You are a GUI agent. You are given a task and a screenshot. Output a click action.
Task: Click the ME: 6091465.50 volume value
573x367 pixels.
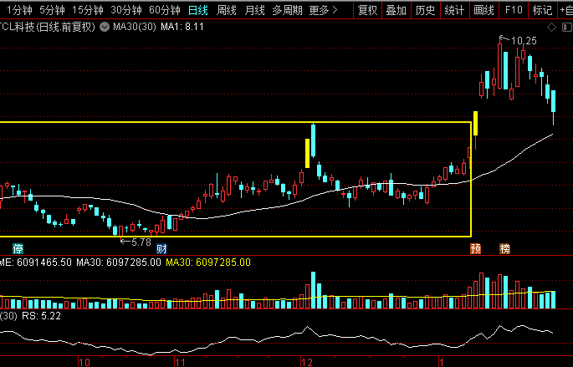[x=36, y=263]
